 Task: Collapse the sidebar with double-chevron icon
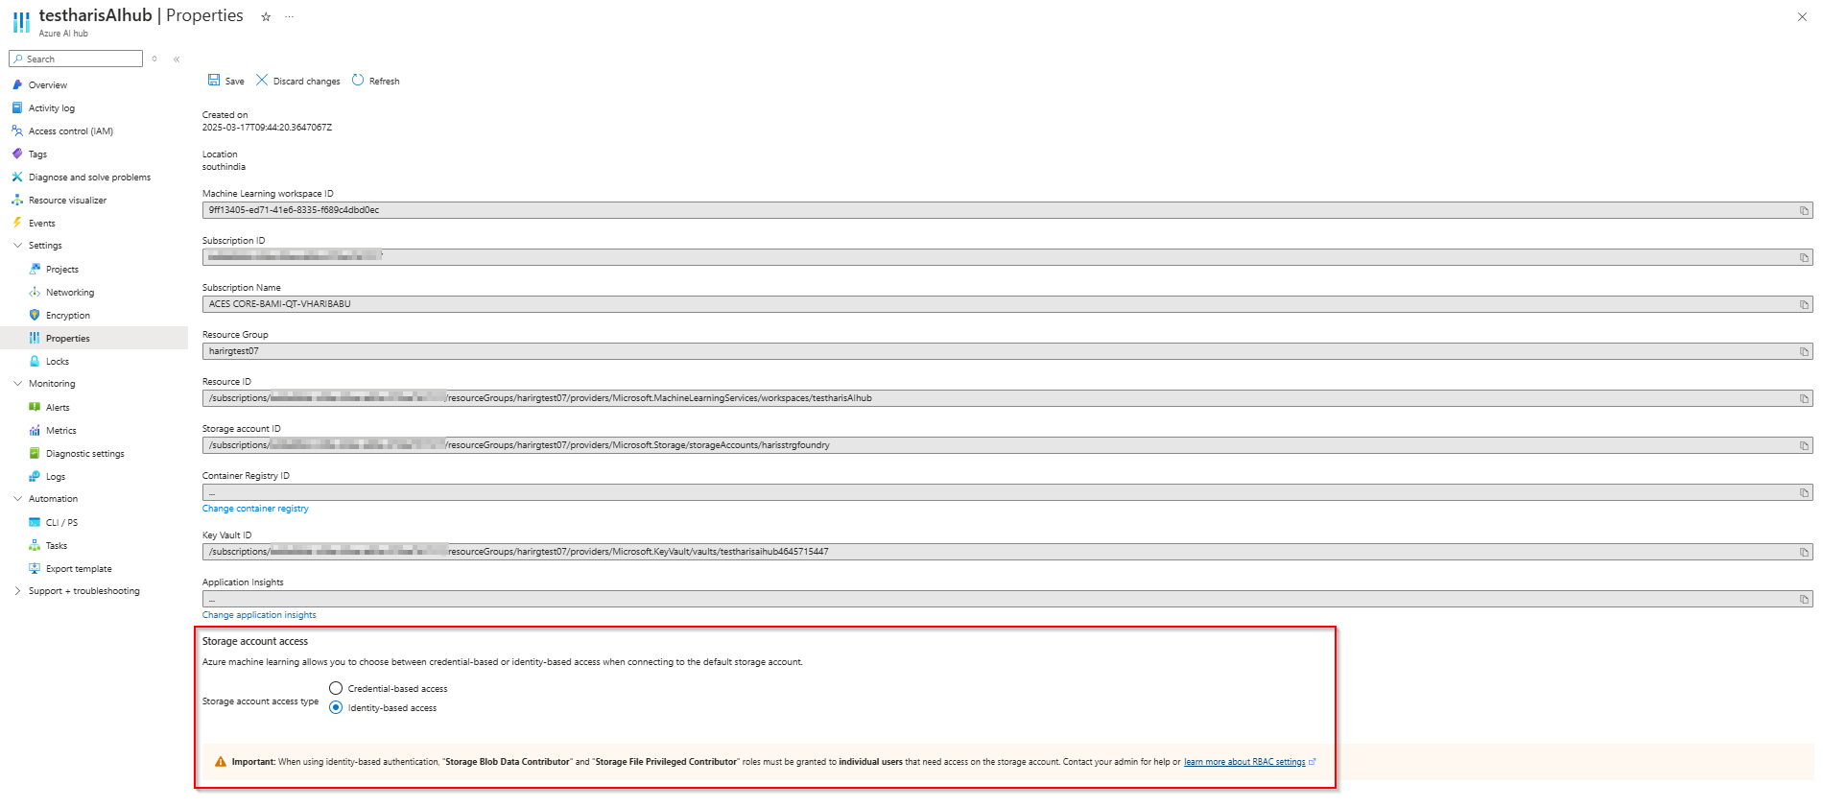pyautogui.click(x=177, y=59)
